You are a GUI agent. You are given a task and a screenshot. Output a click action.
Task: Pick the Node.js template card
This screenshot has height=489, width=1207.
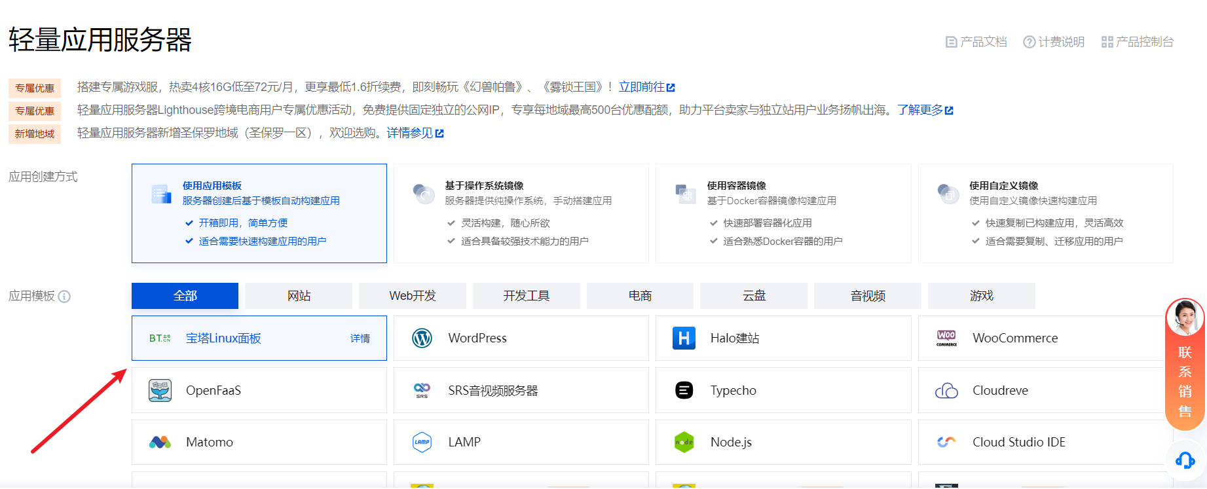click(x=783, y=443)
